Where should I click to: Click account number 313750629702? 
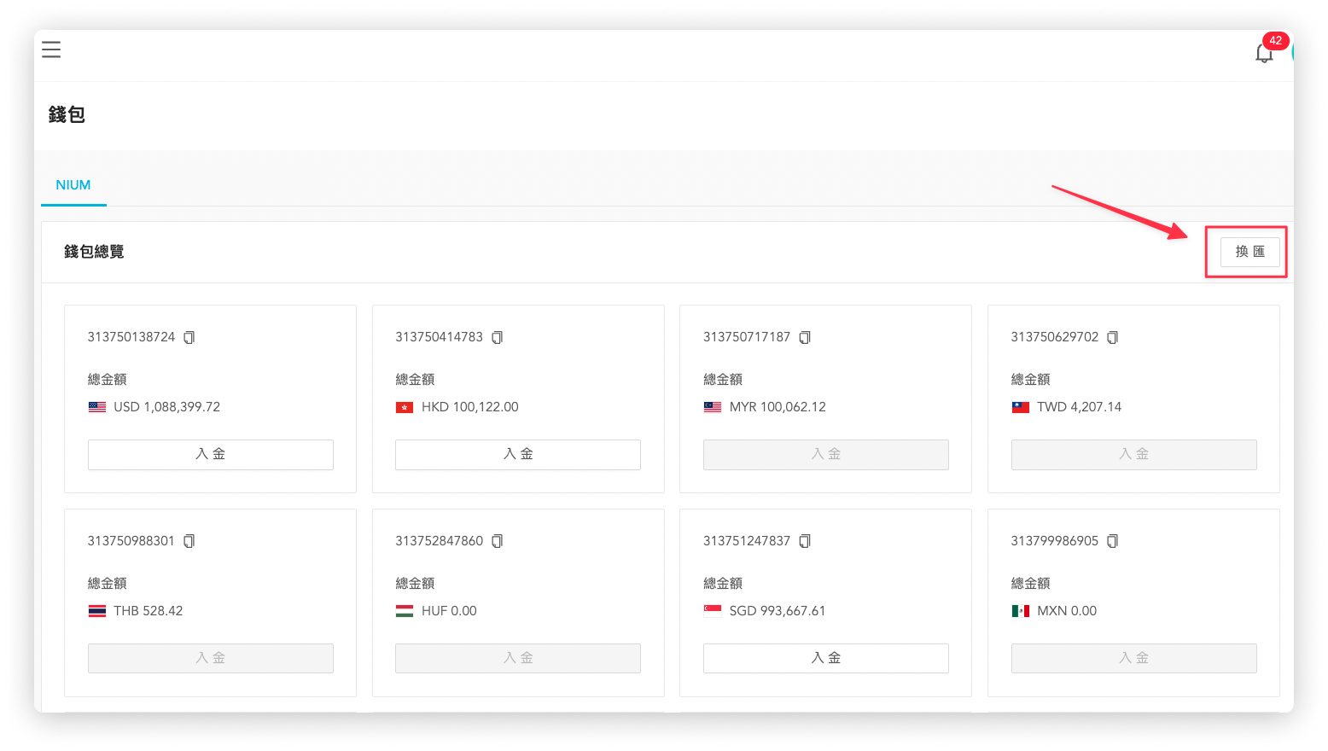(x=1055, y=337)
